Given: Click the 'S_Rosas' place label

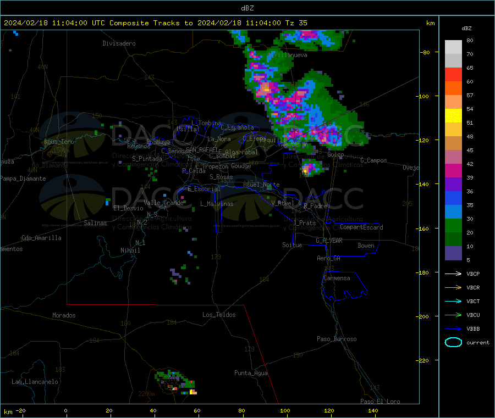Looking at the screenshot, I should tap(221, 177).
